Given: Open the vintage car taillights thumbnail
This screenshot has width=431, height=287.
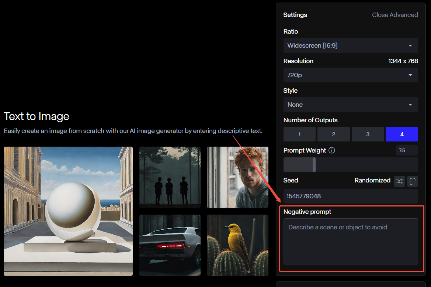Looking at the screenshot, I should point(170,245).
